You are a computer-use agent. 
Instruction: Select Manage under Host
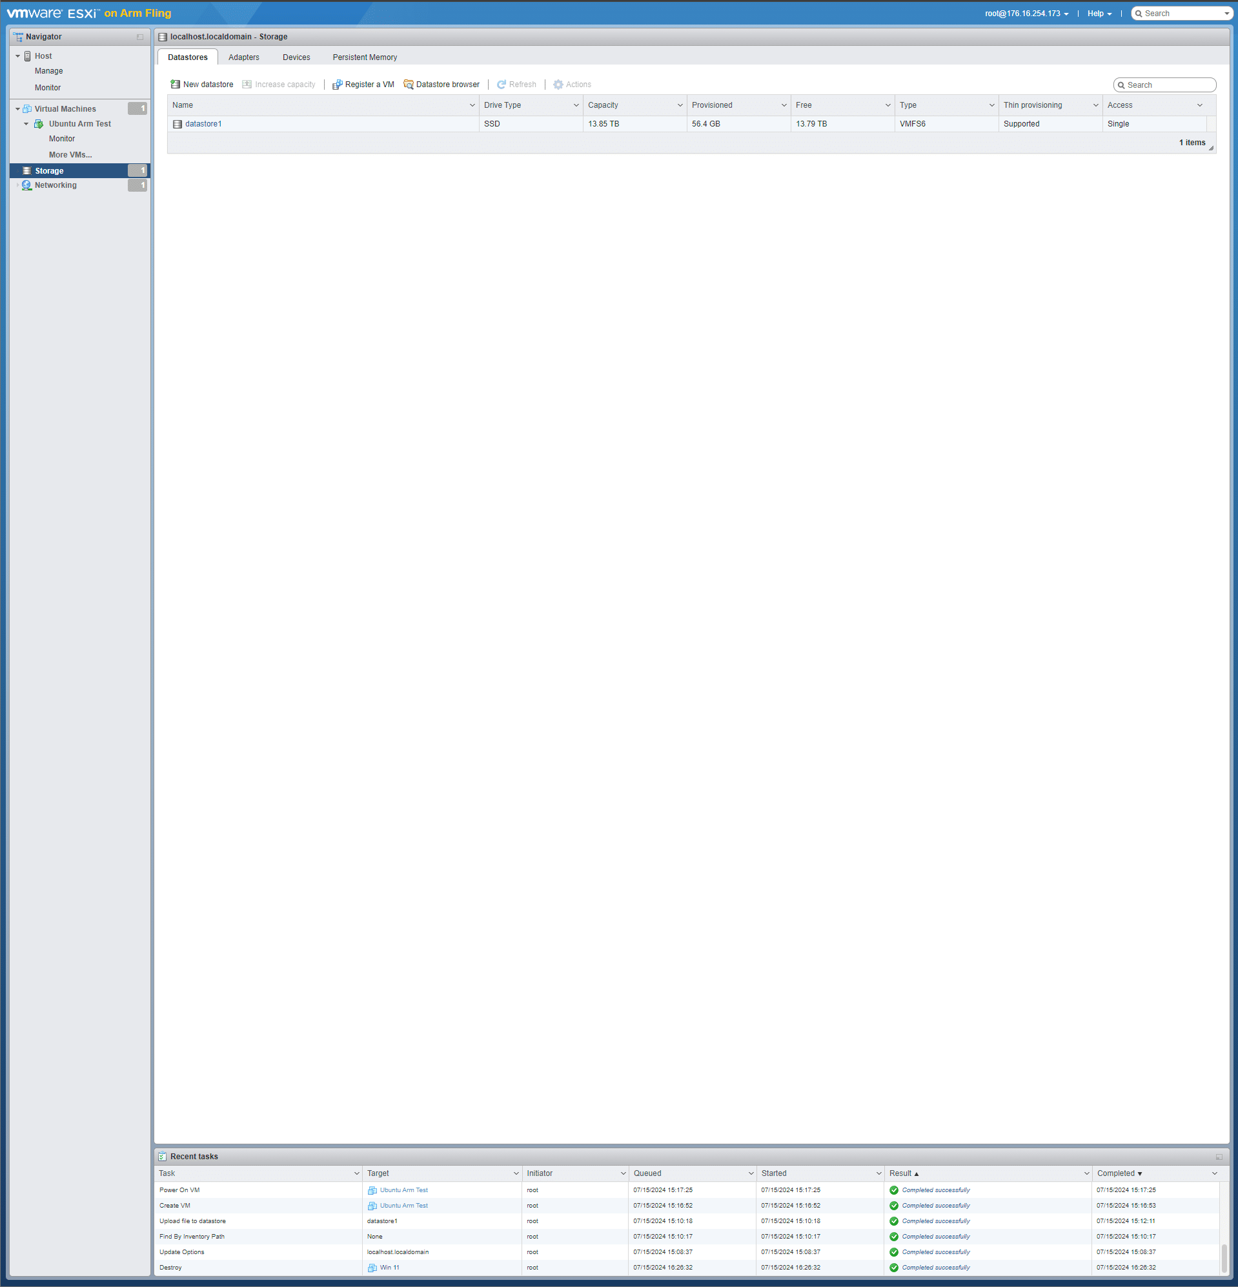tap(48, 71)
